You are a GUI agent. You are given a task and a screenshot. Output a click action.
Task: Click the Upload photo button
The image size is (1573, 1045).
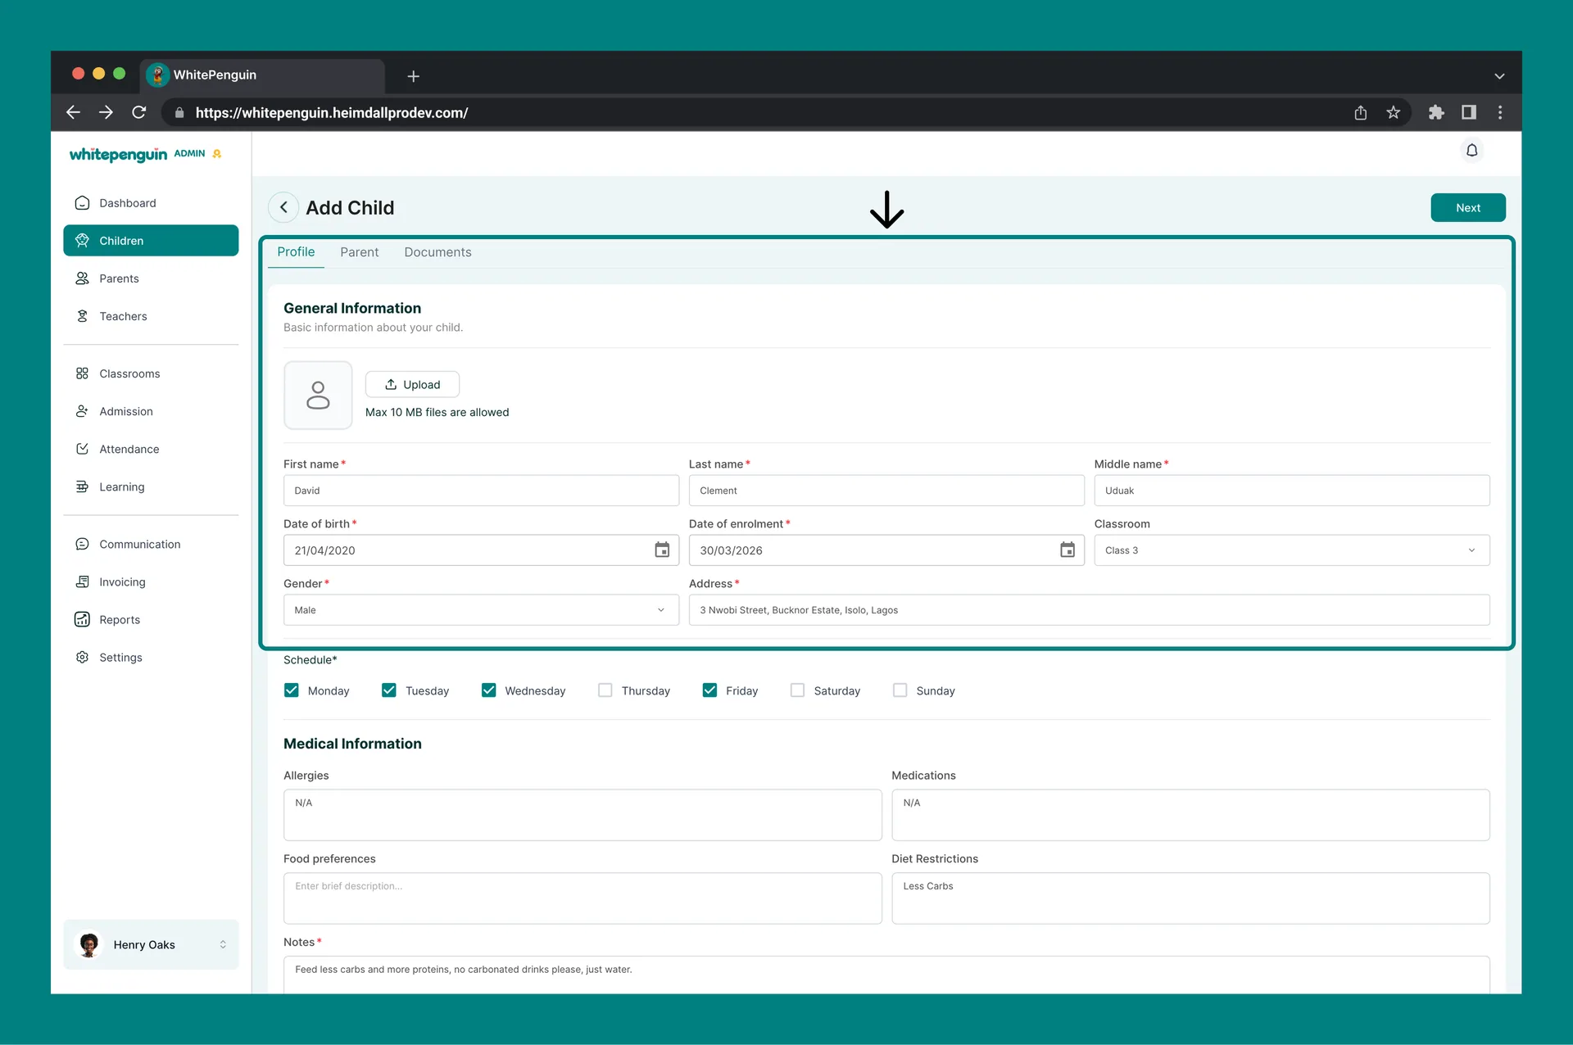click(x=412, y=385)
